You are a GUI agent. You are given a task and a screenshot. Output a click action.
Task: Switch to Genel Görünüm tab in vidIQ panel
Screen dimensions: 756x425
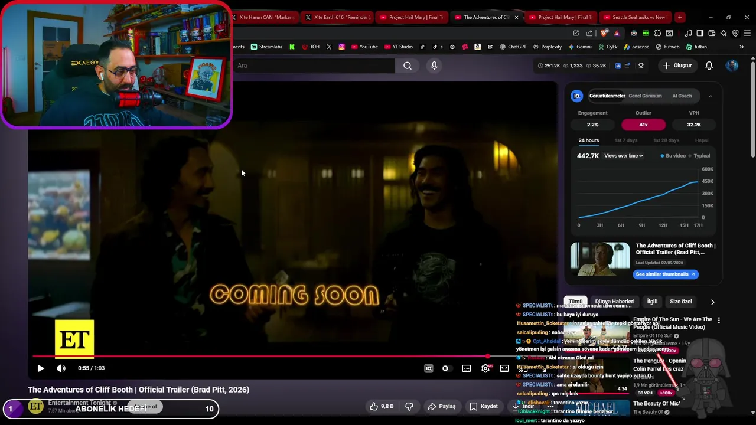point(645,96)
